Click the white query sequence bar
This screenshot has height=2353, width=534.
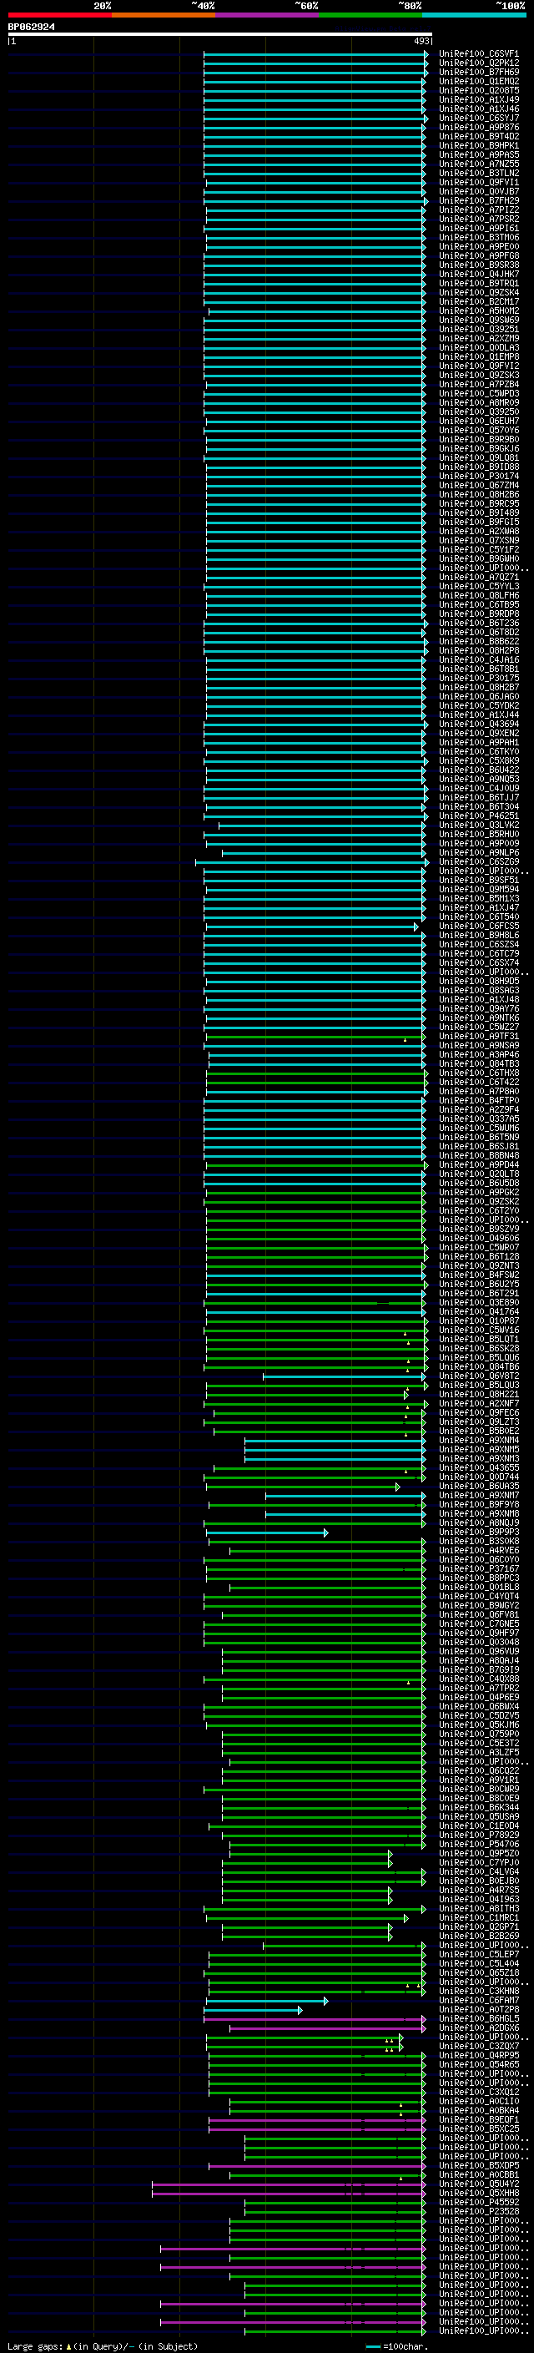tap(220, 35)
